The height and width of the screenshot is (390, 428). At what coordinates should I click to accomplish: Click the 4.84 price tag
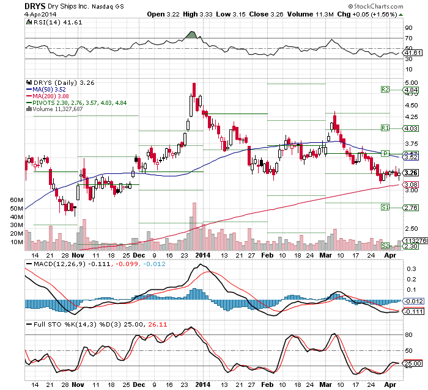(x=411, y=90)
